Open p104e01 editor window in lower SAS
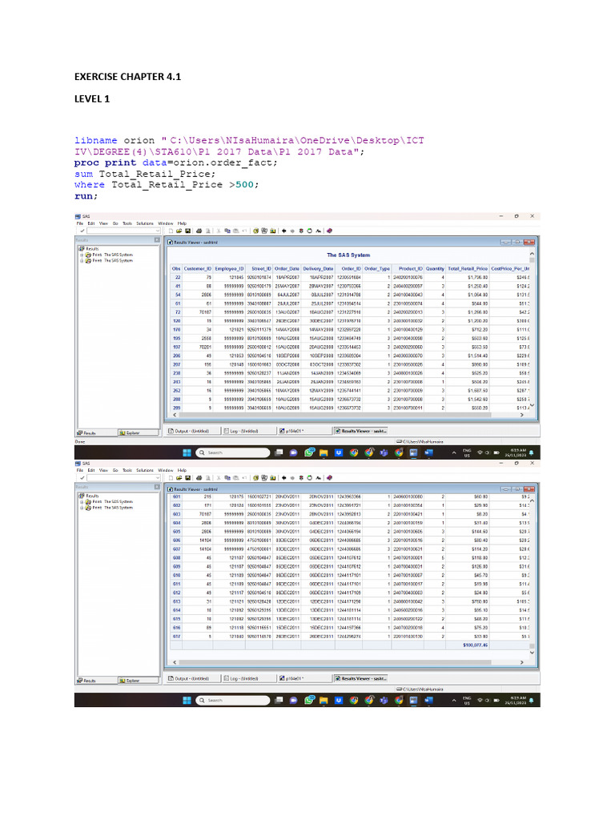Image resolution: width=615 pixels, height=820 pixels. tap(303, 678)
